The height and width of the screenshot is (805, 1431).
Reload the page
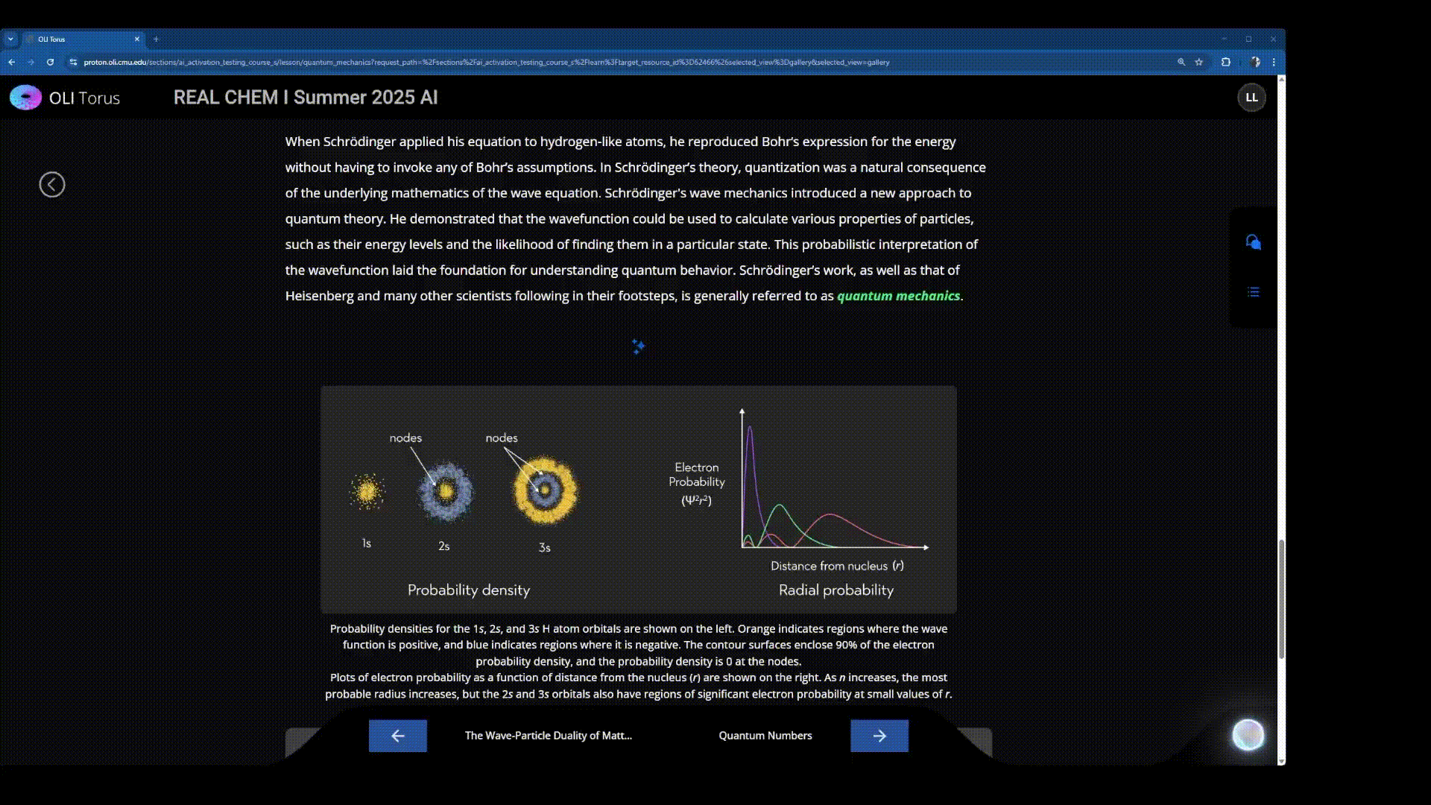click(x=50, y=62)
